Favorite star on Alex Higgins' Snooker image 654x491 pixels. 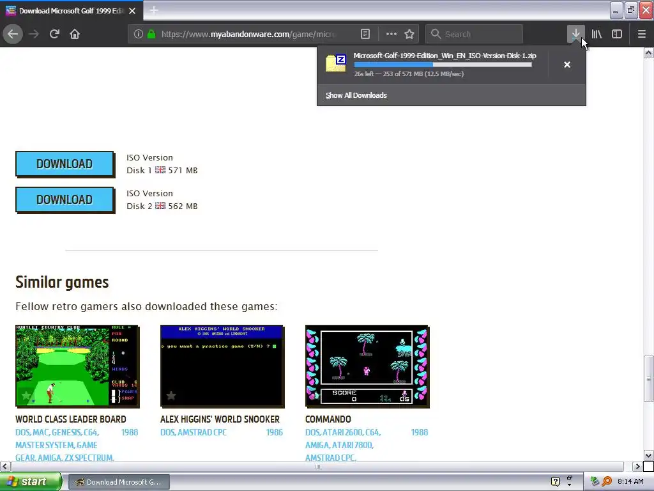171,395
